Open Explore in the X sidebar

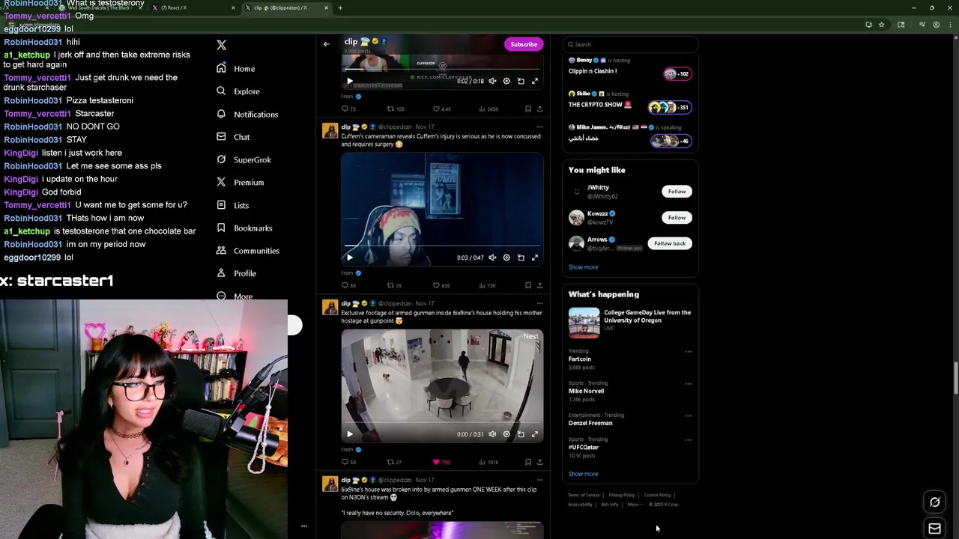click(238, 91)
